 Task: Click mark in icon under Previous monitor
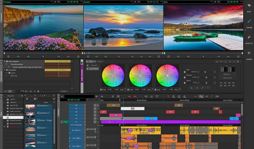18,57
